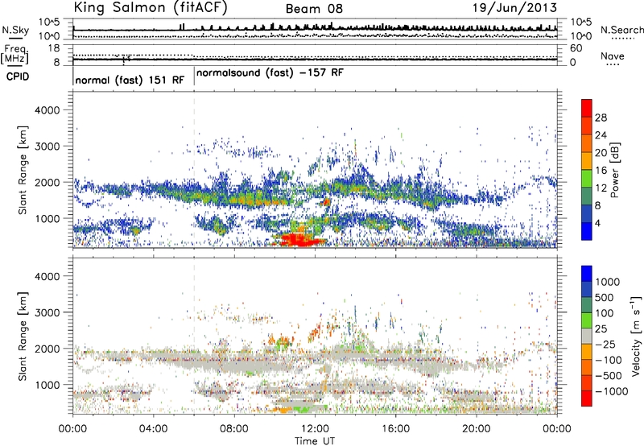Click the '4000' tick on power panel
The image size is (644, 446).
(x=47, y=110)
